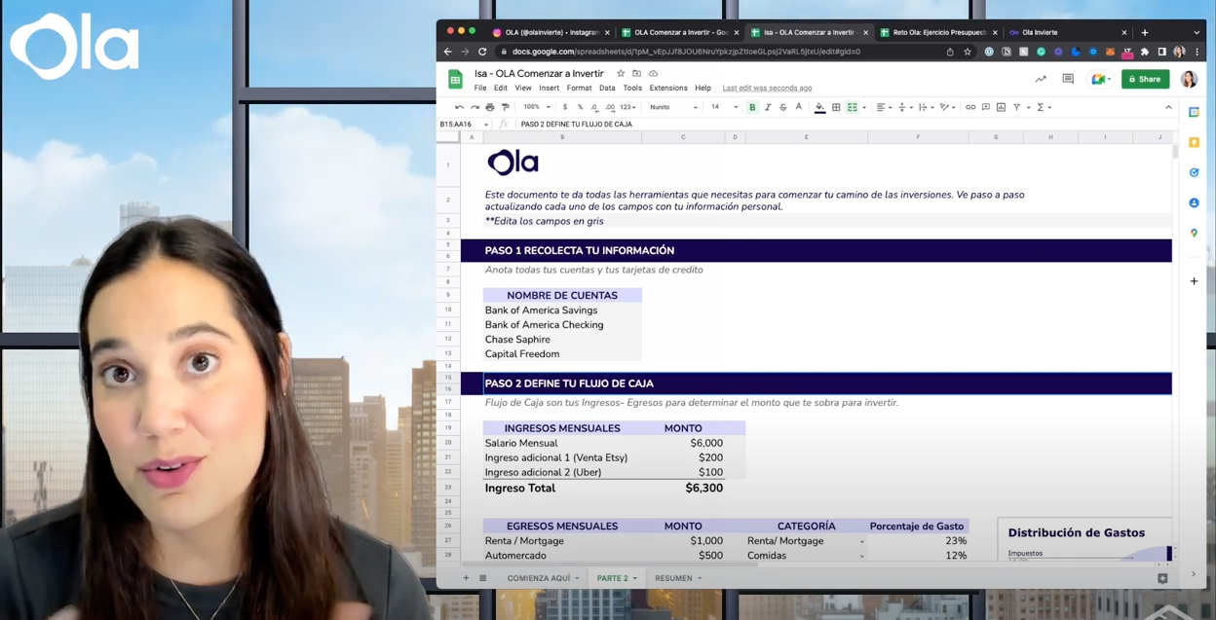The width and height of the screenshot is (1216, 620).
Task: Click the Insert chart icon
Action: click(x=1001, y=107)
